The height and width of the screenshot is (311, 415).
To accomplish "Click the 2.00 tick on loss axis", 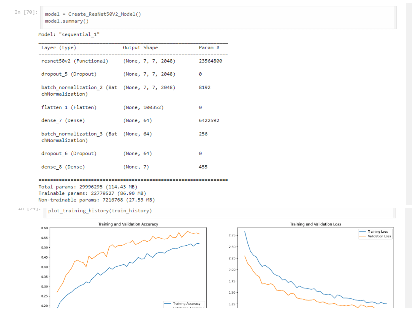I will click(x=232, y=270).
